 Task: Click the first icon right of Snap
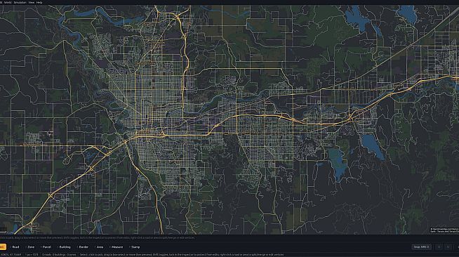pos(439,247)
